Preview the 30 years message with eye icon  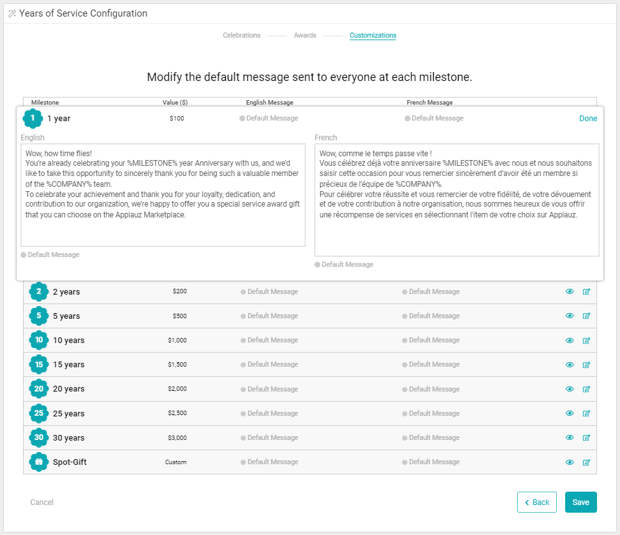570,438
